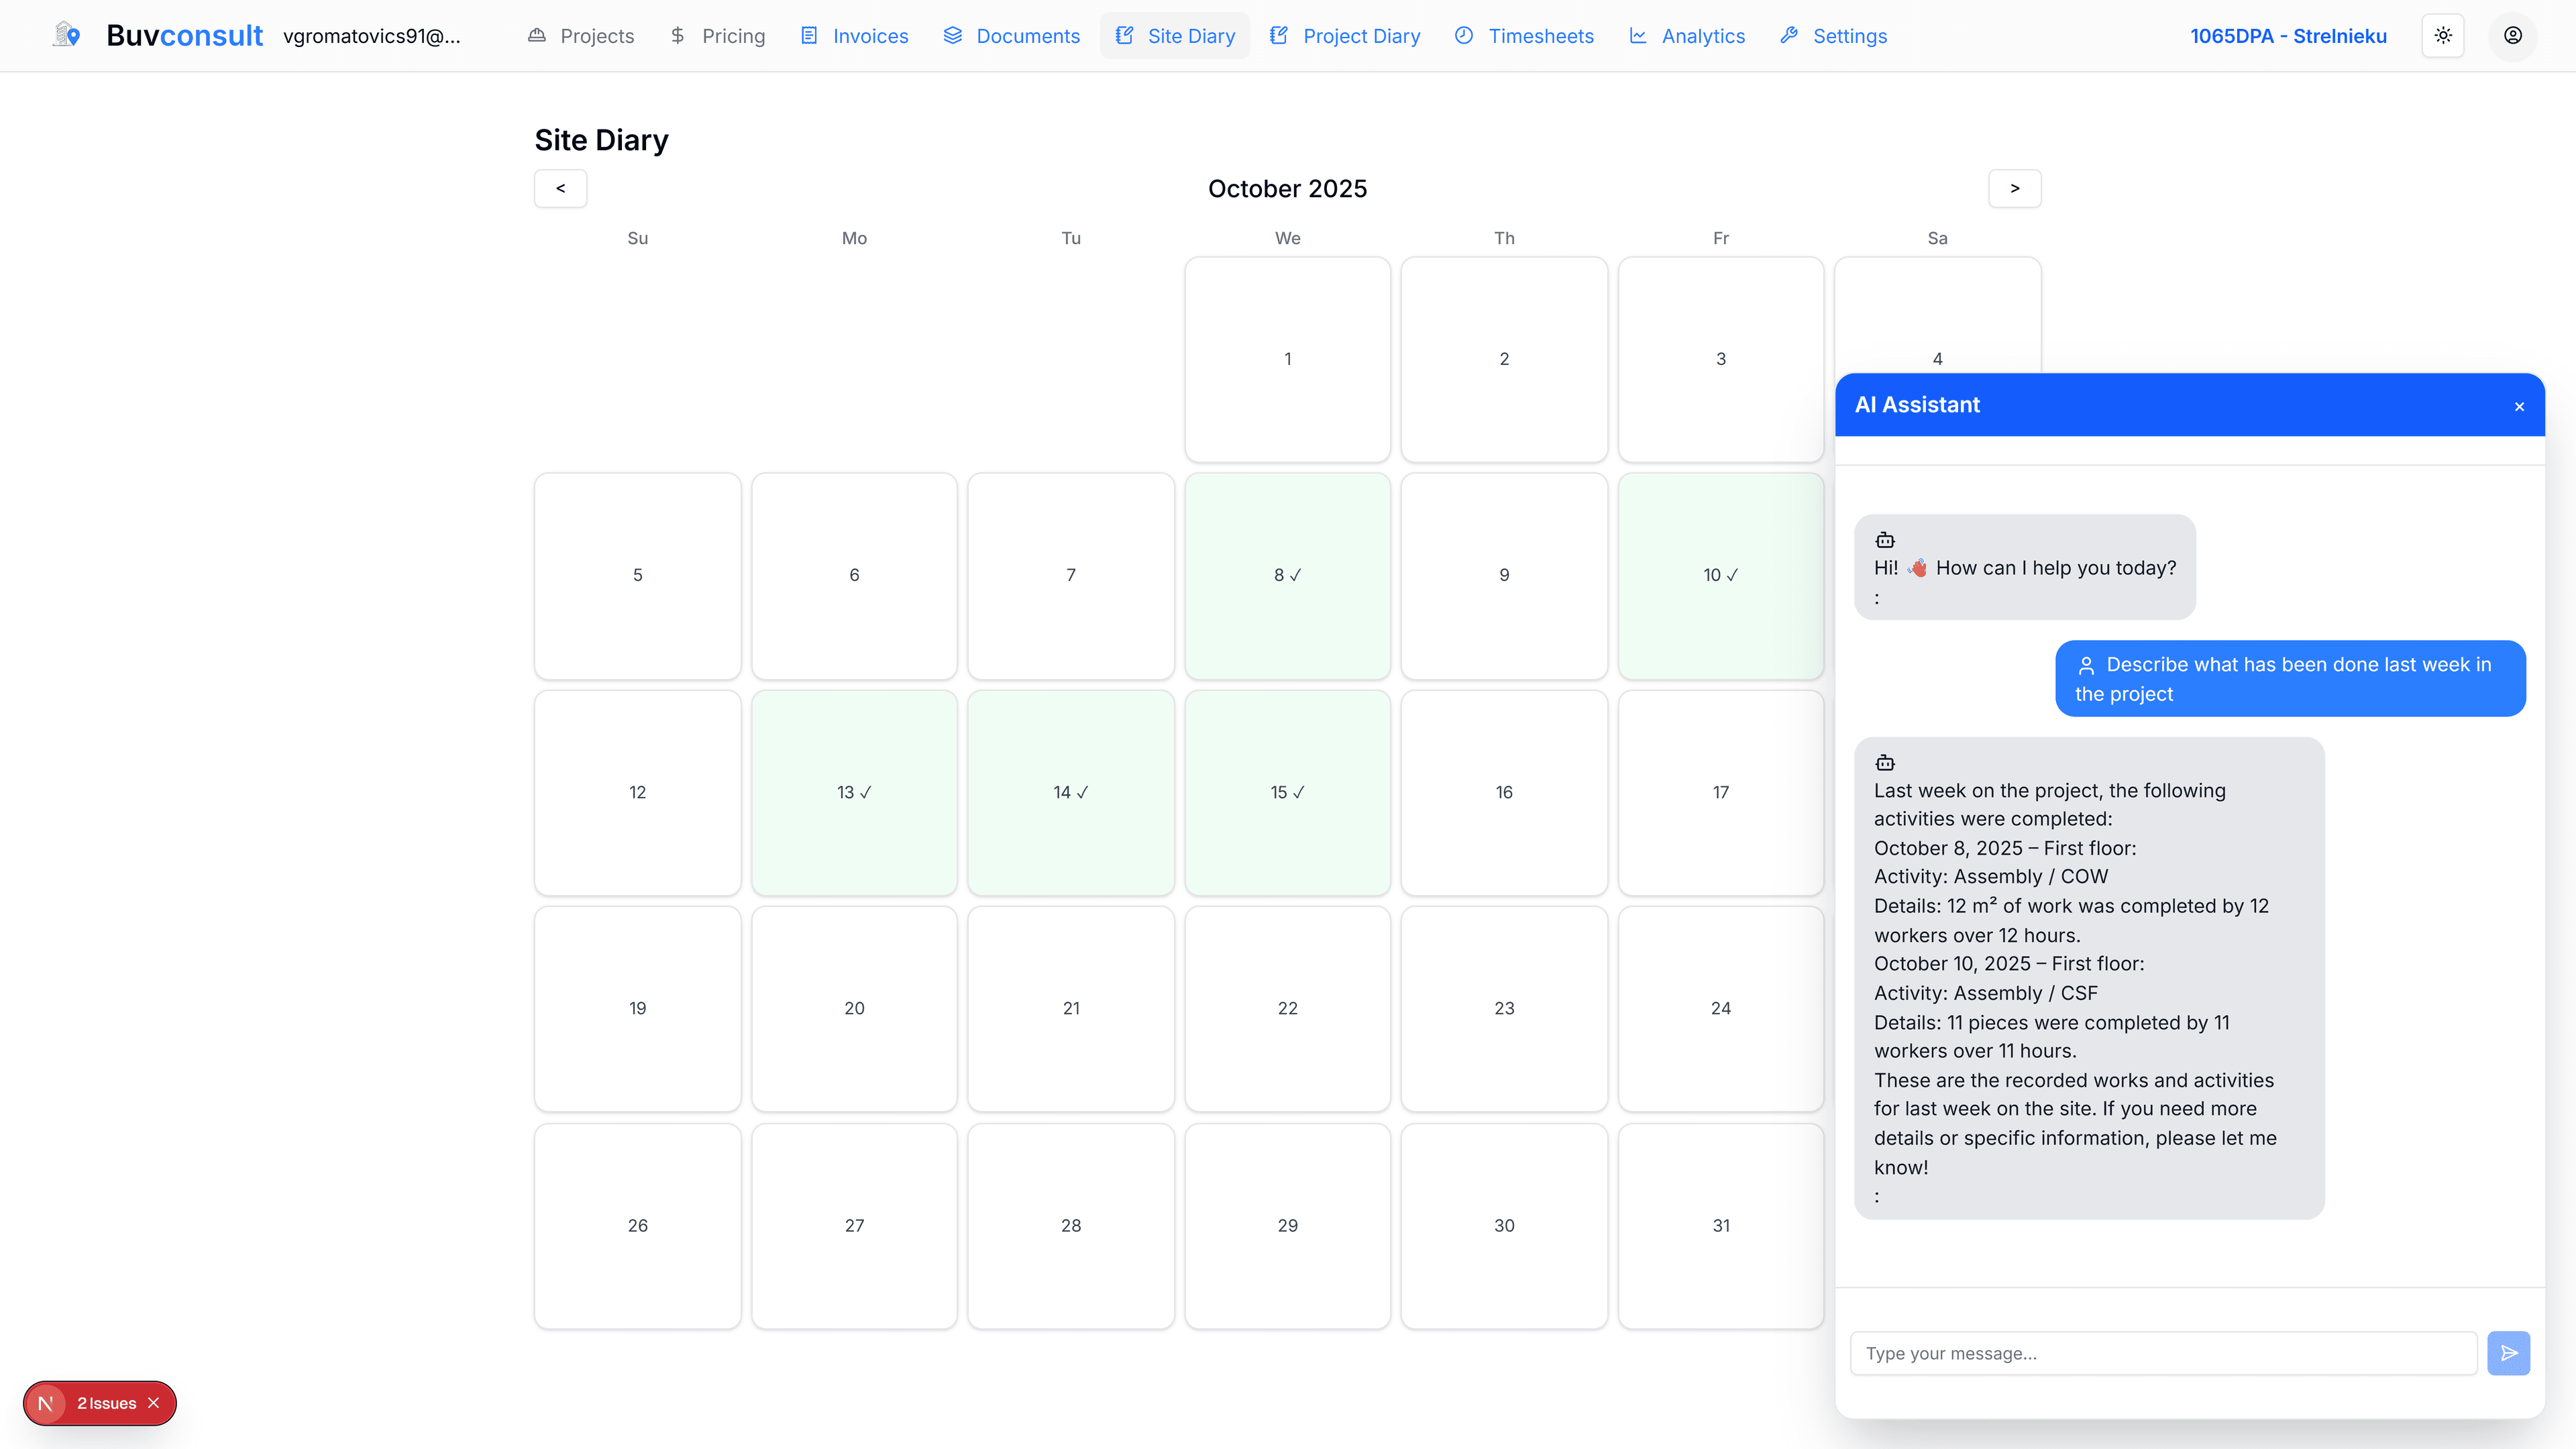Select project 1065DPA - Strelnieku link
2576x1449 pixels.
click(2288, 36)
